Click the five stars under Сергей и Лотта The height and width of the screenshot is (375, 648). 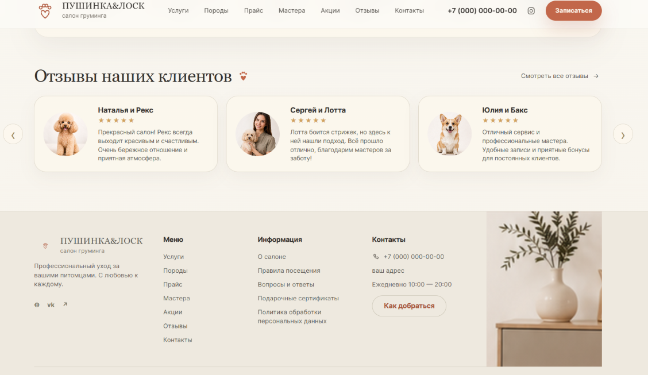tap(308, 121)
